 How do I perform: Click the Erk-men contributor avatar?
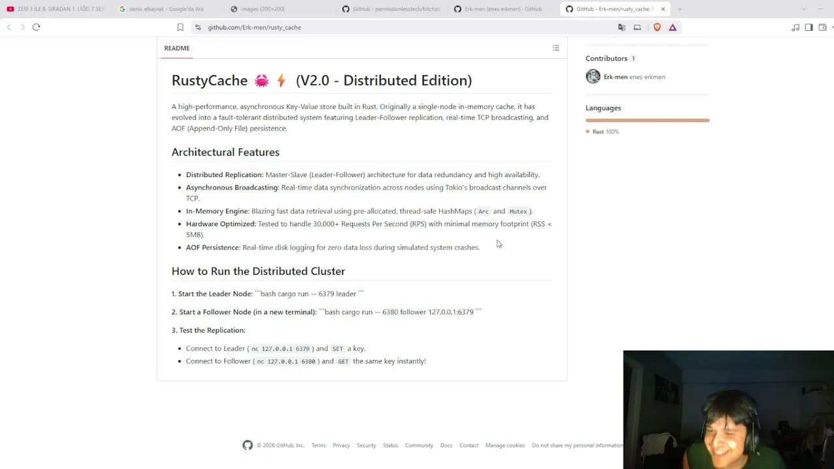point(593,77)
